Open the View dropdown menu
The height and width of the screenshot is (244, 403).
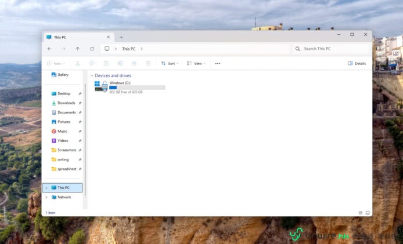click(x=196, y=63)
